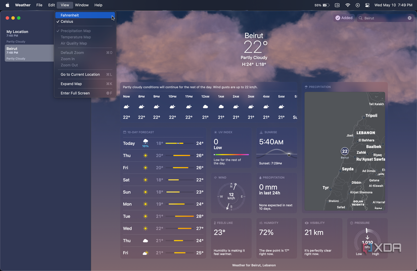Screen dimensions: 417x271
Task: Click the 21 km visibility value
Action: (x=314, y=233)
